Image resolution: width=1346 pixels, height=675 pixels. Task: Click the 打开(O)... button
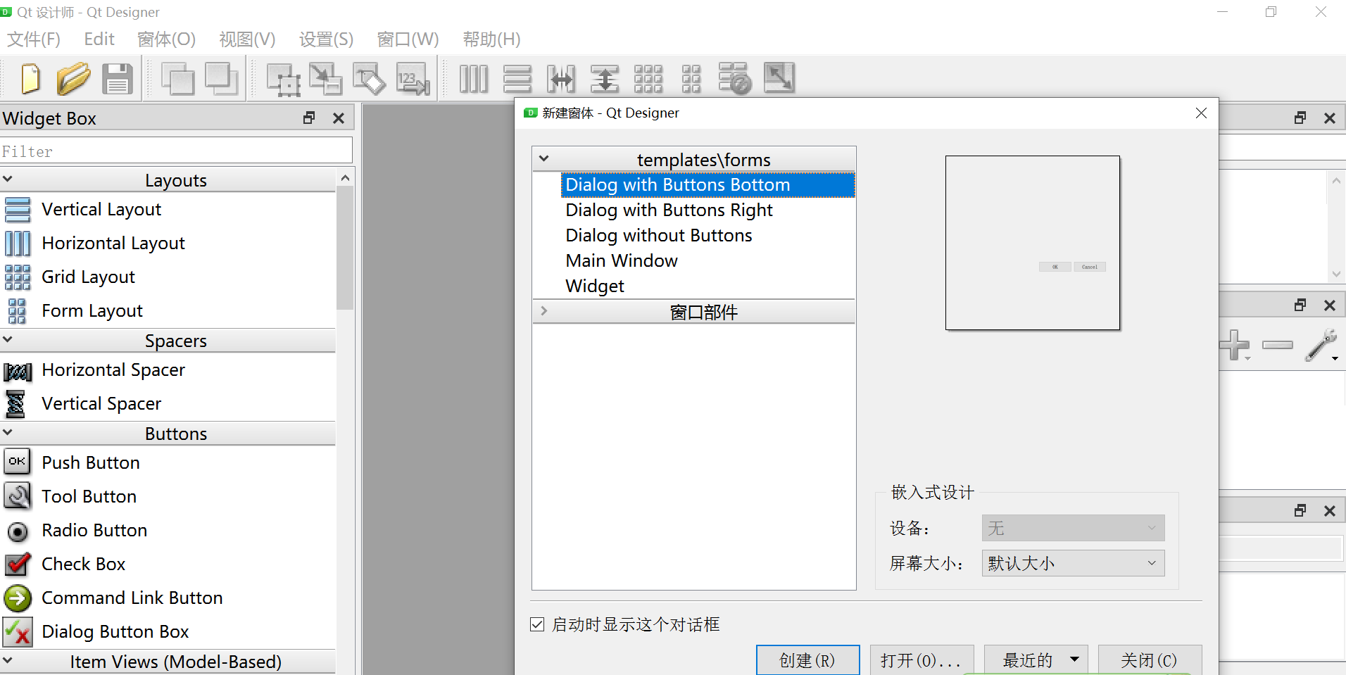(x=922, y=660)
